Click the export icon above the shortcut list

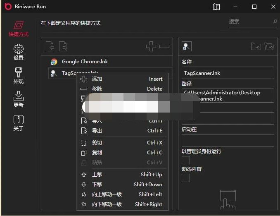tap(63, 46)
